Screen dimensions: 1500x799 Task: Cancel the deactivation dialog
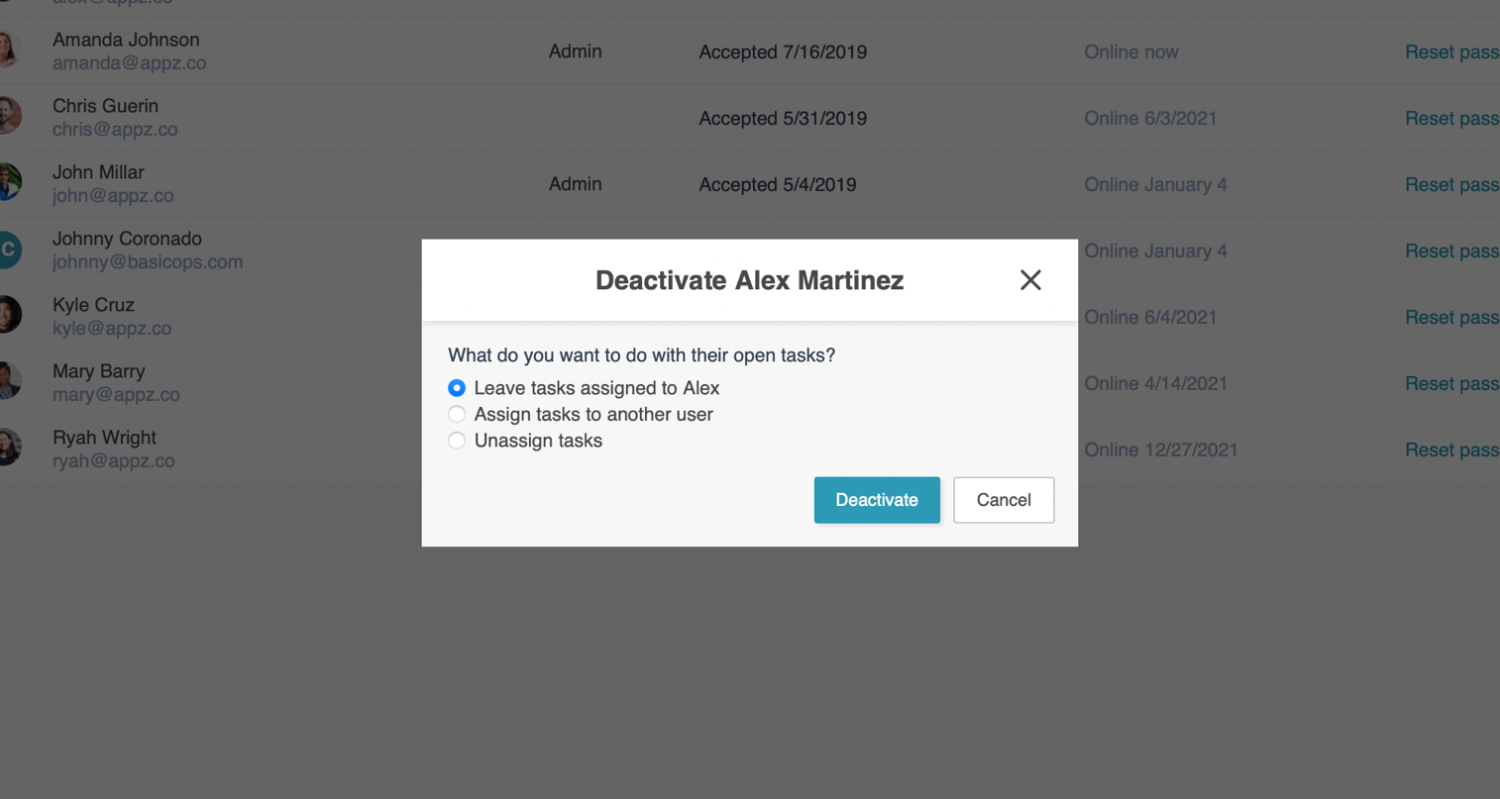coord(1004,500)
